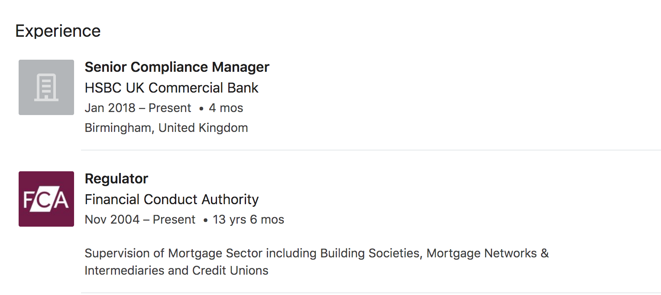Open the Financial Conduct Authority company link
This screenshot has width=661, height=295.
[x=172, y=199]
